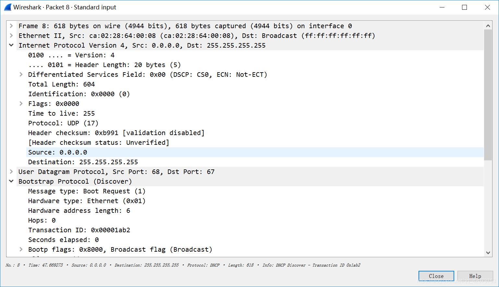Click the 'Time: 47.669273' status text
Screen dimensions: 499x287
(x=45, y=265)
